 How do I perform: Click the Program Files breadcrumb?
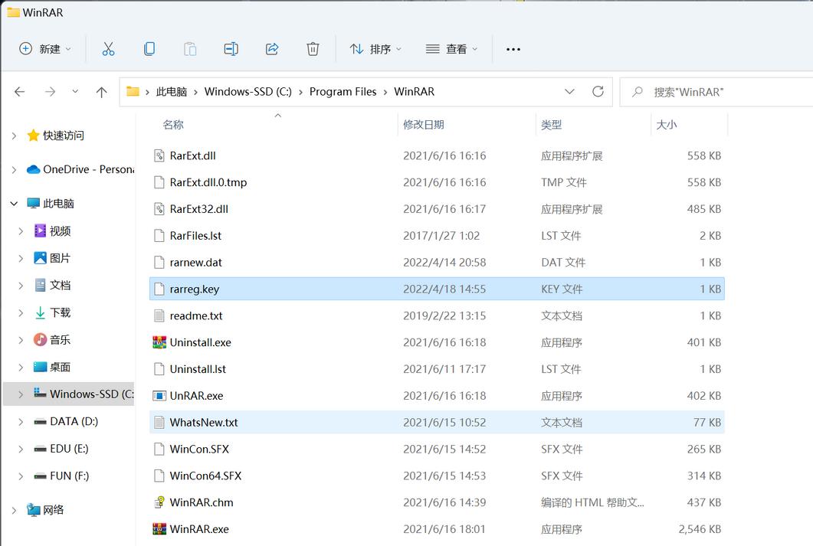(x=343, y=90)
